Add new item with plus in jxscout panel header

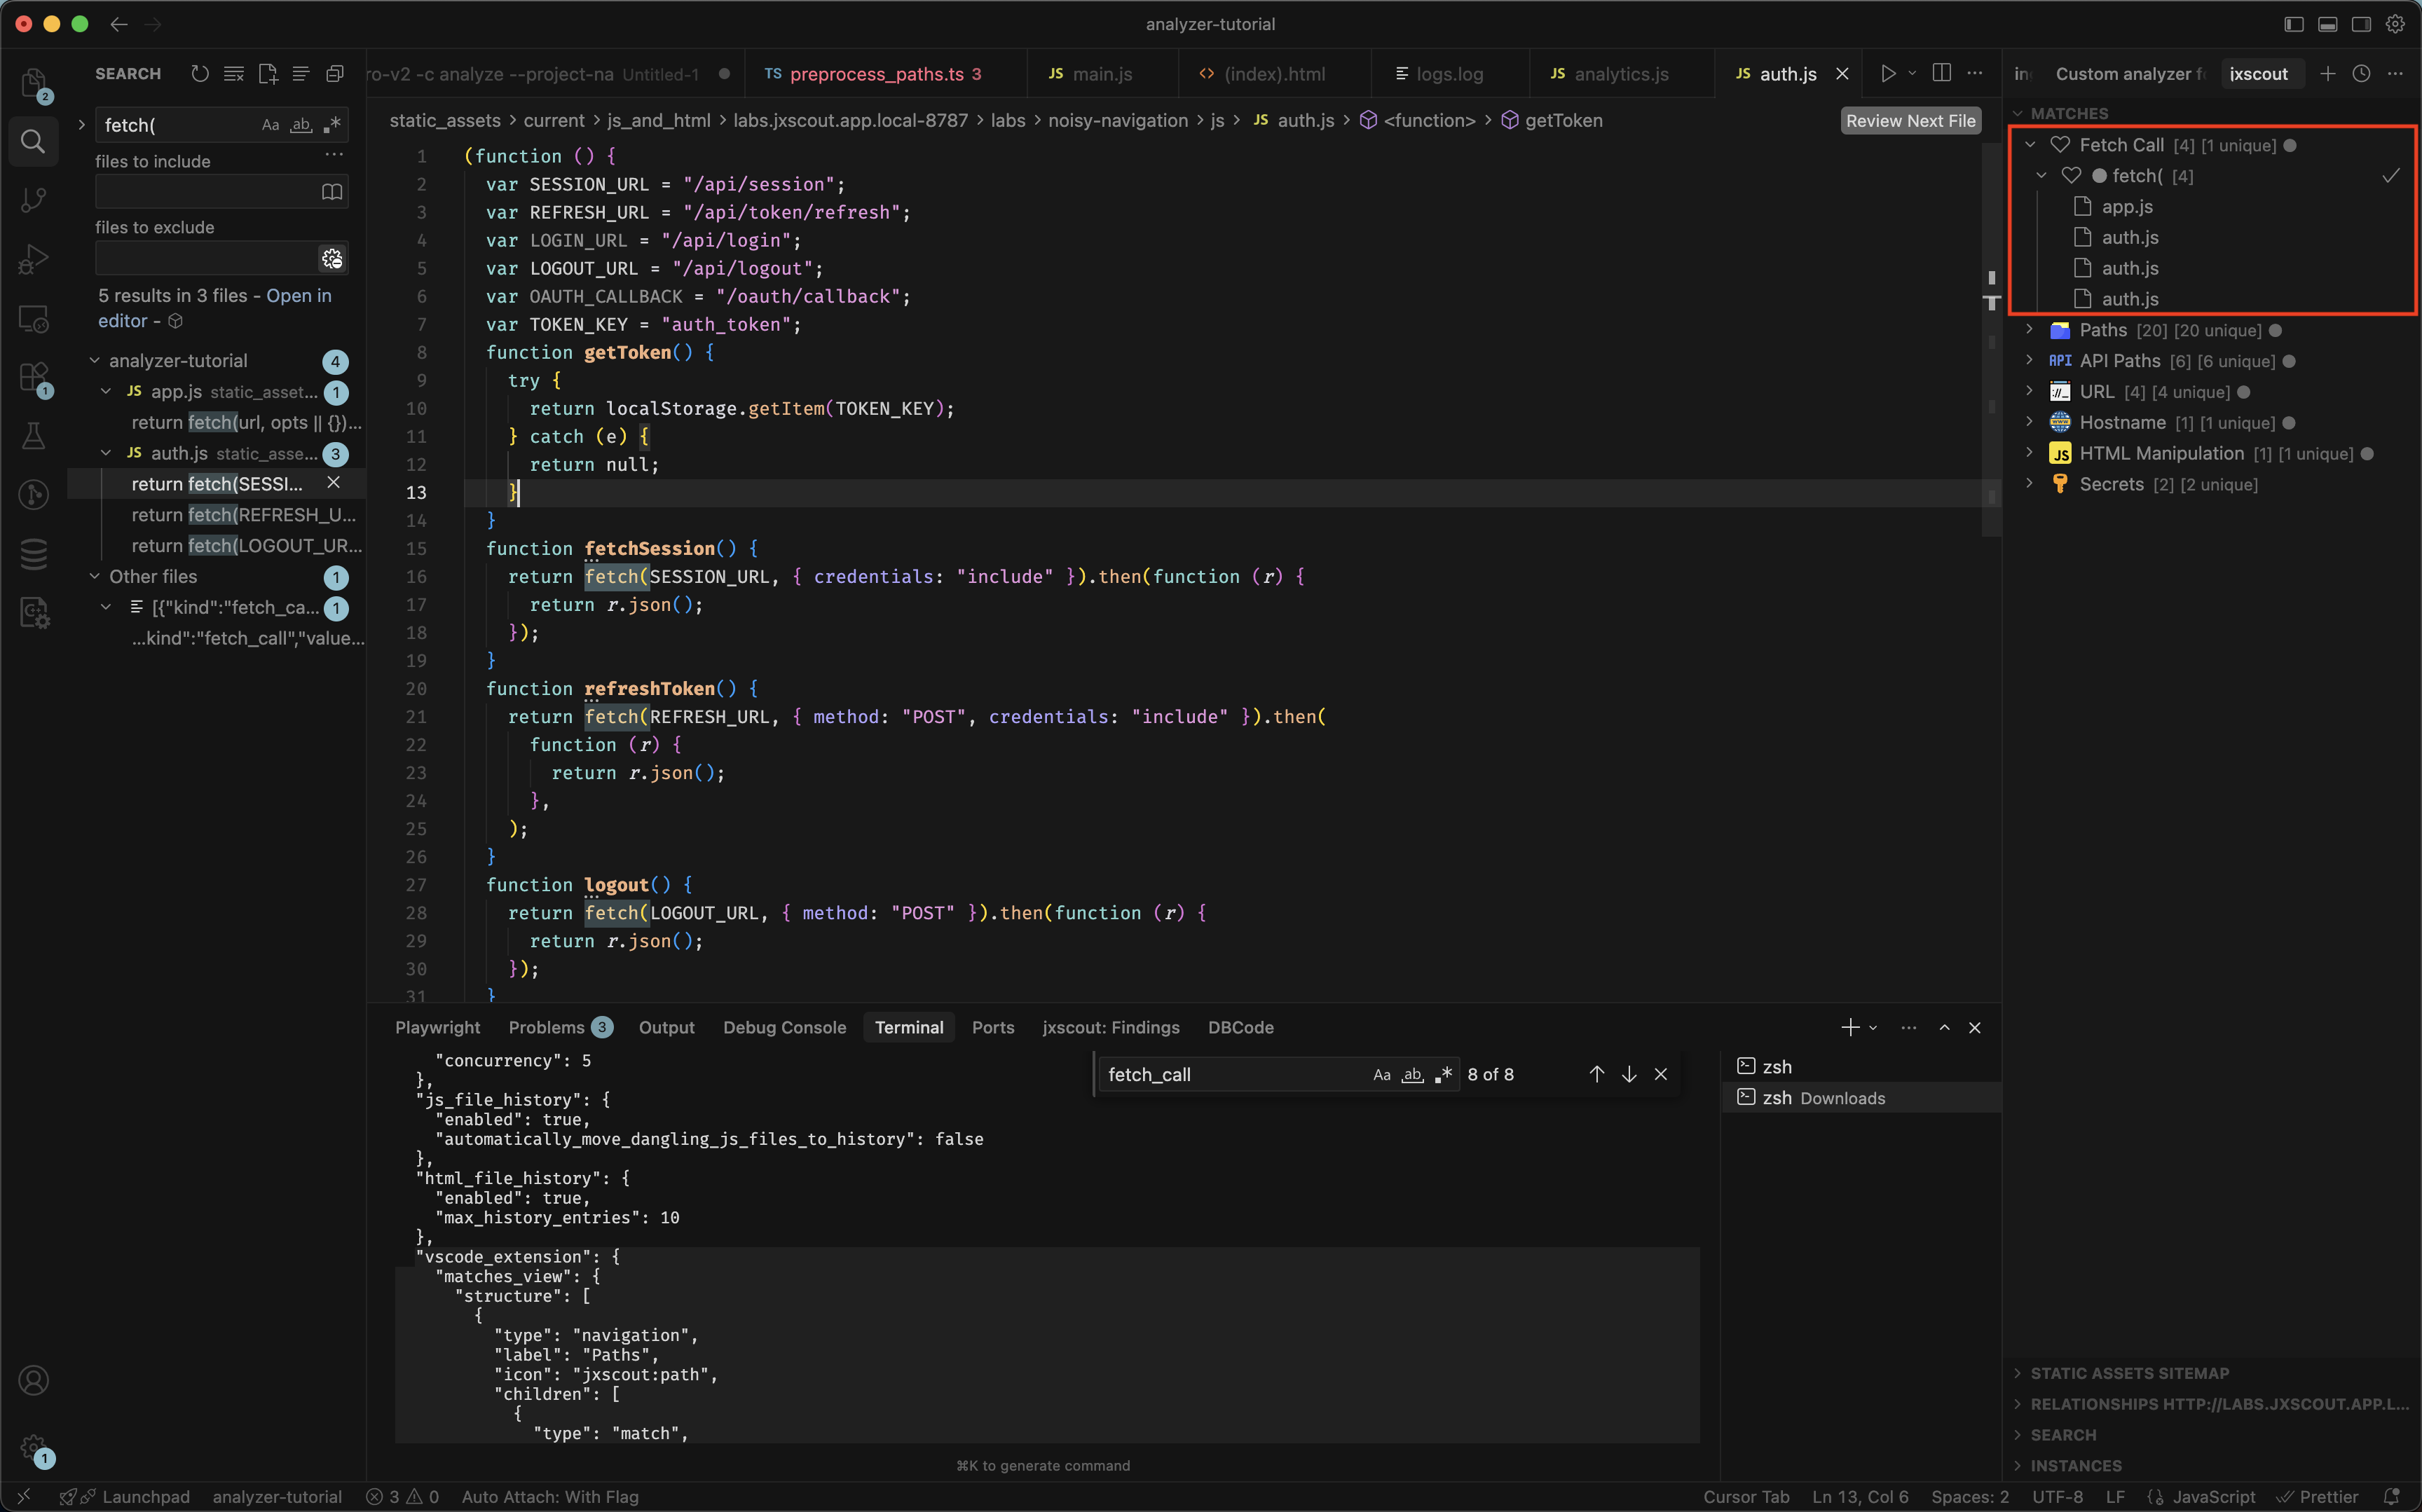point(2328,74)
